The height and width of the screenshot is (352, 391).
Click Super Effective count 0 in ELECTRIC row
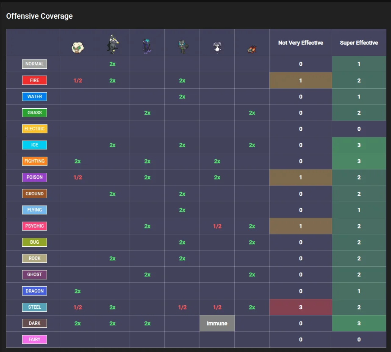359,129
